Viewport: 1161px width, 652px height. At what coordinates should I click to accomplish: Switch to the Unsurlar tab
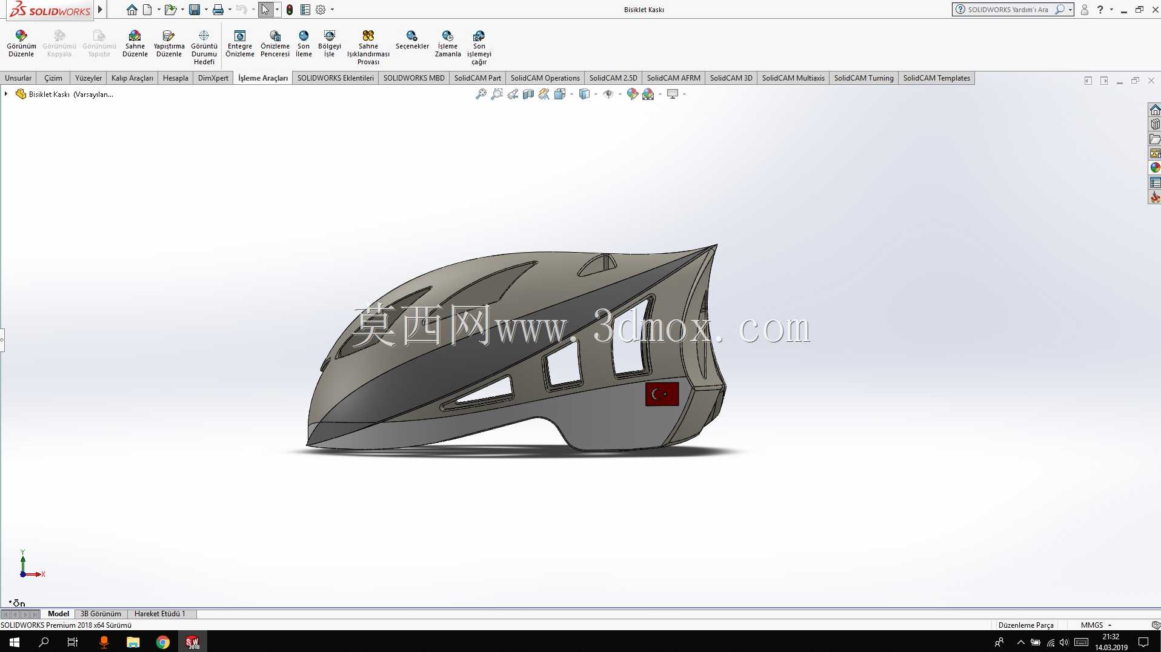pyautogui.click(x=18, y=78)
